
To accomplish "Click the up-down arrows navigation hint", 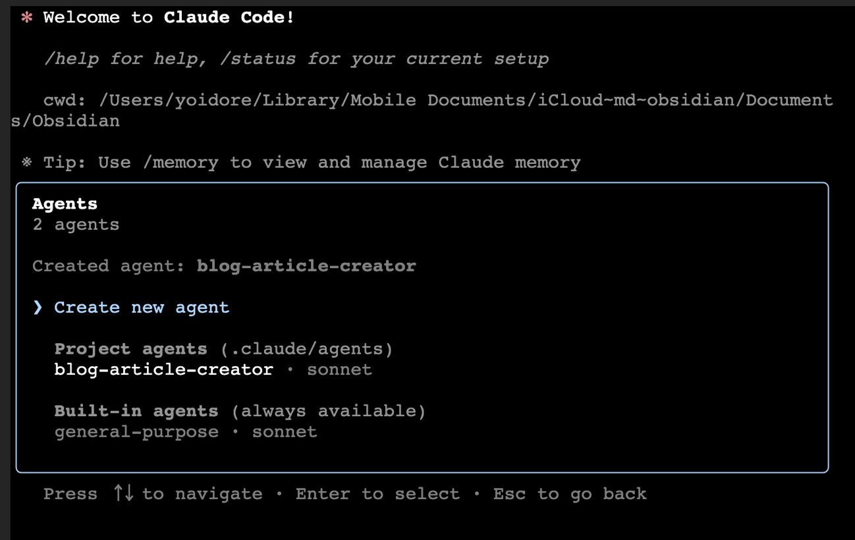I will (123, 493).
